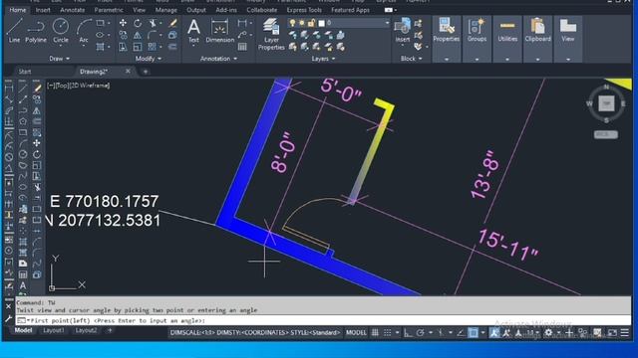Image resolution: width=638 pixels, height=358 pixels.
Task: Click the Stretch tool in Modify panel
Action: (x=123, y=47)
